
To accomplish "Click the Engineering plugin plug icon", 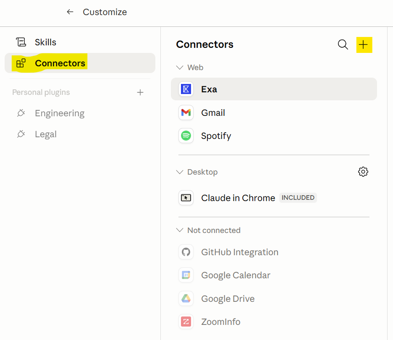I will pos(21,113).
